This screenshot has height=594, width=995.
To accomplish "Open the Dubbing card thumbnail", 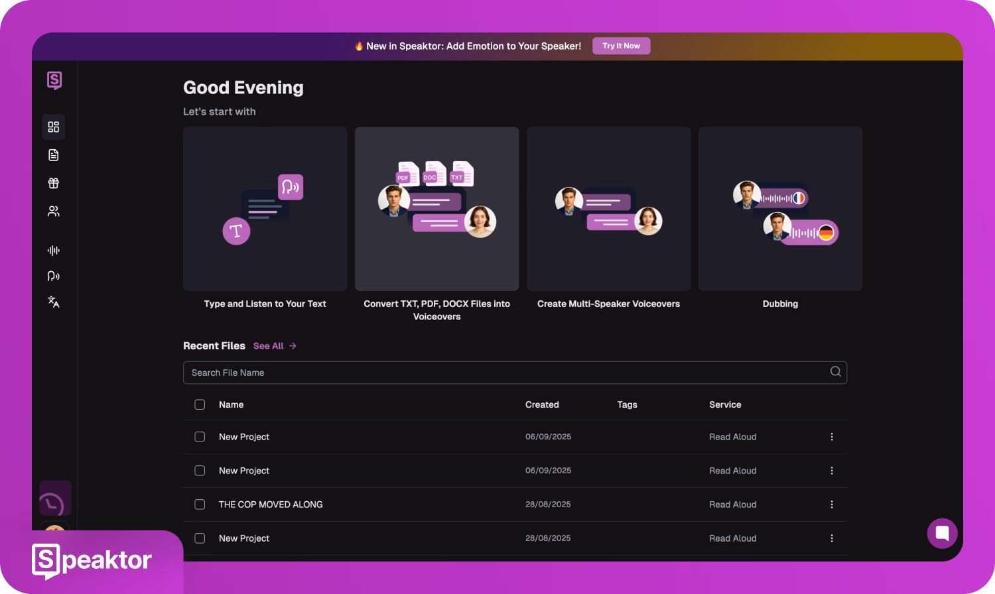I will tap(780, 209).
